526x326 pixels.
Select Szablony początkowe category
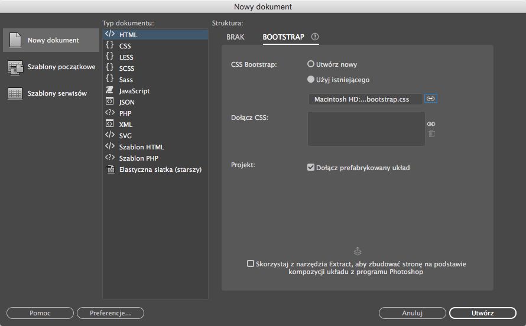pyautogui.click(x=51, y=67)
